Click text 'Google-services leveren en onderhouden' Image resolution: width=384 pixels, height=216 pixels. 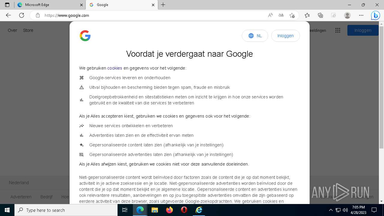point(130,78)
